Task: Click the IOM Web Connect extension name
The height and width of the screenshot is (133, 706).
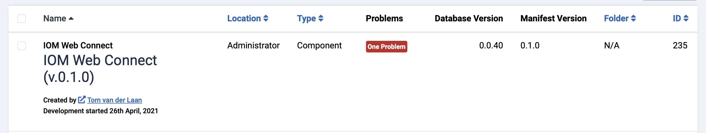Action: (78, 45)
